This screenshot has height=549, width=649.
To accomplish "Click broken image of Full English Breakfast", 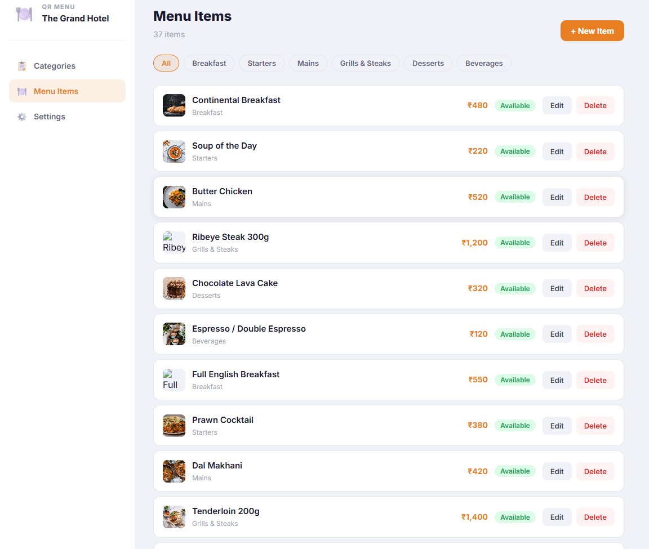I will [x=174, y=380].
